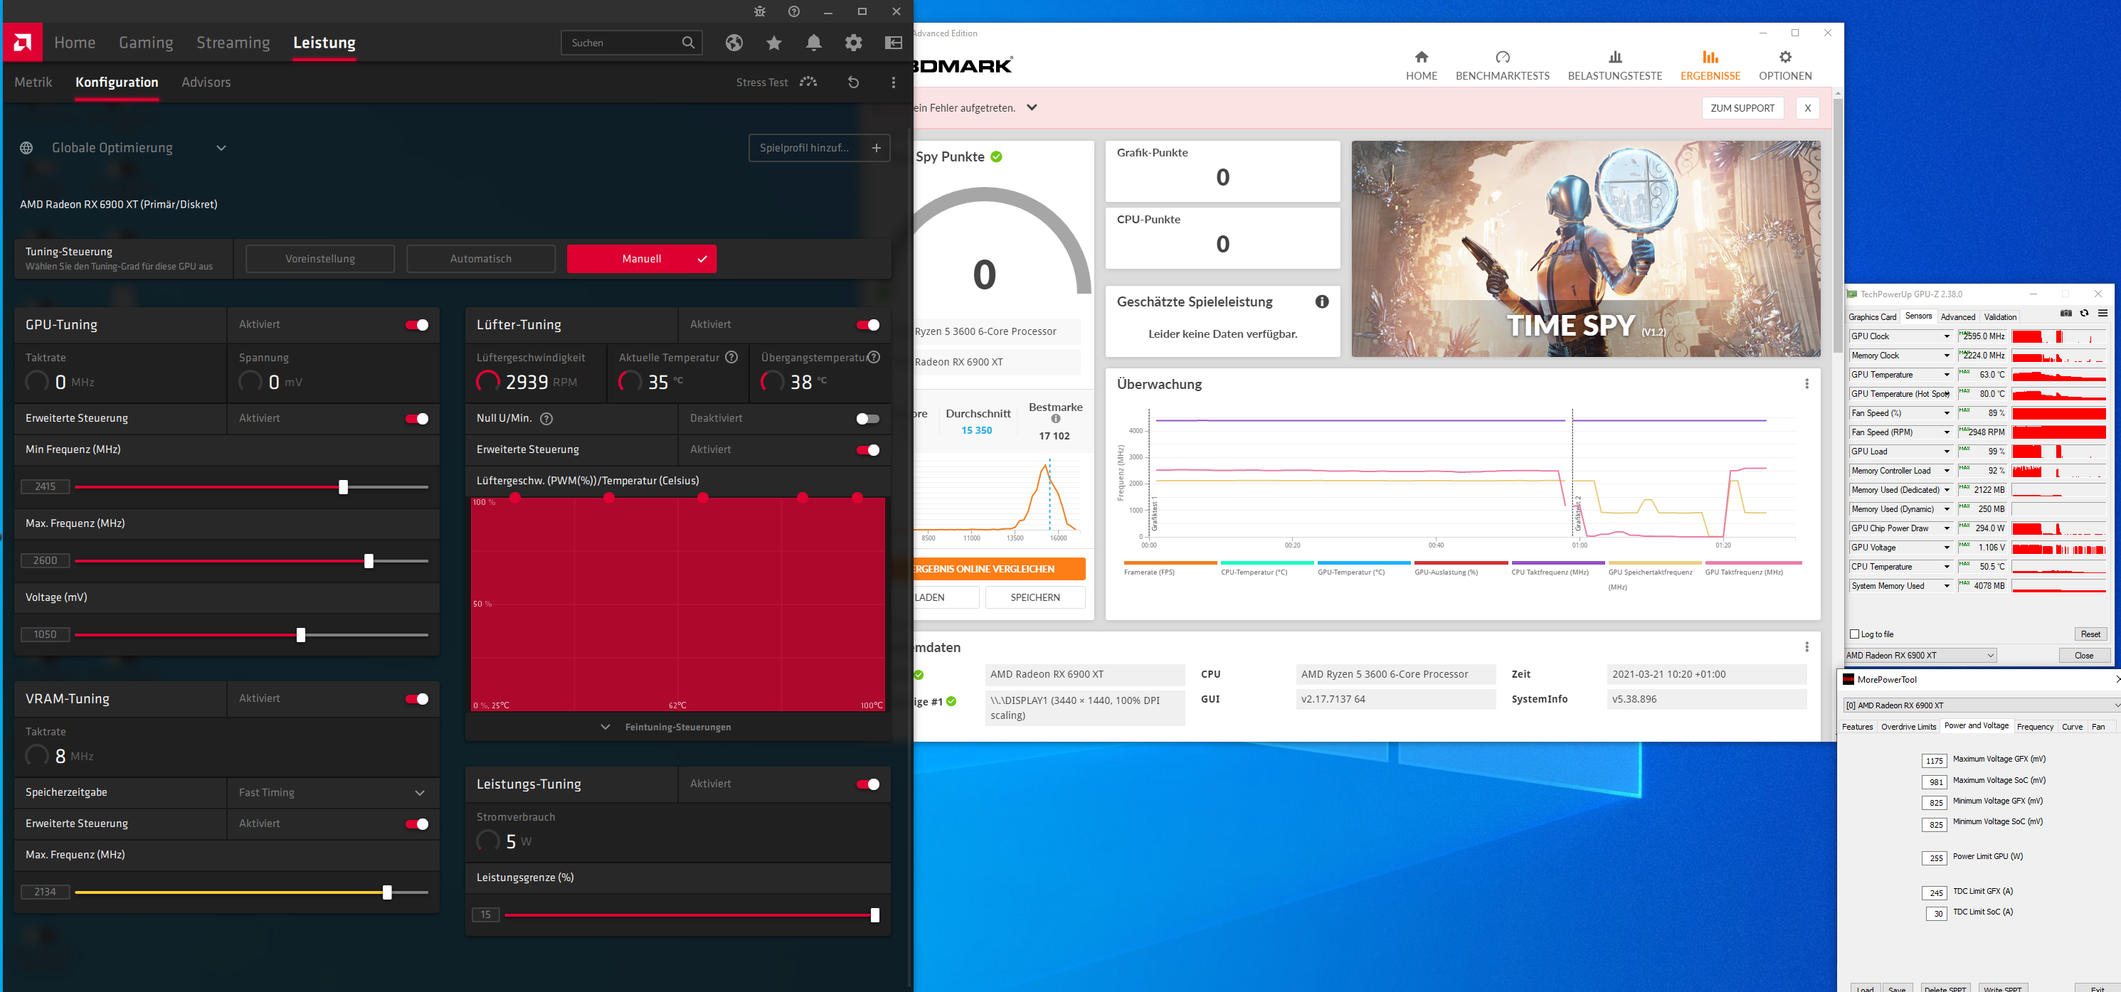
Task: Check the Log to file checkbox
Action: tap(1854, 634)
